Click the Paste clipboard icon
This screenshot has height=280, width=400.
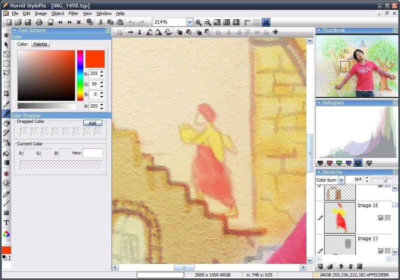pos(120,22)
